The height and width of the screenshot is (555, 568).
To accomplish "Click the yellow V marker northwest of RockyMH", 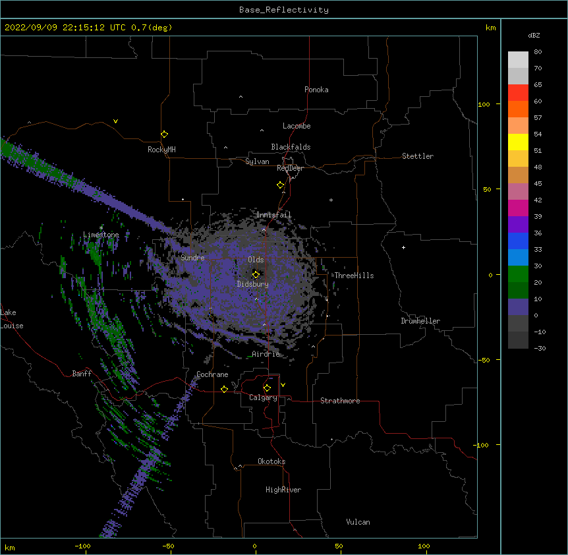I will coord(115,121).
